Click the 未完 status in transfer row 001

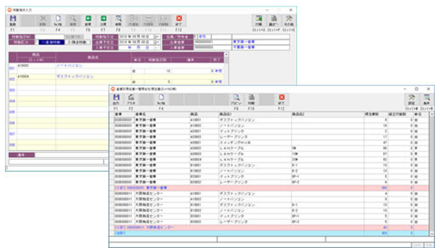click(218, 71)
